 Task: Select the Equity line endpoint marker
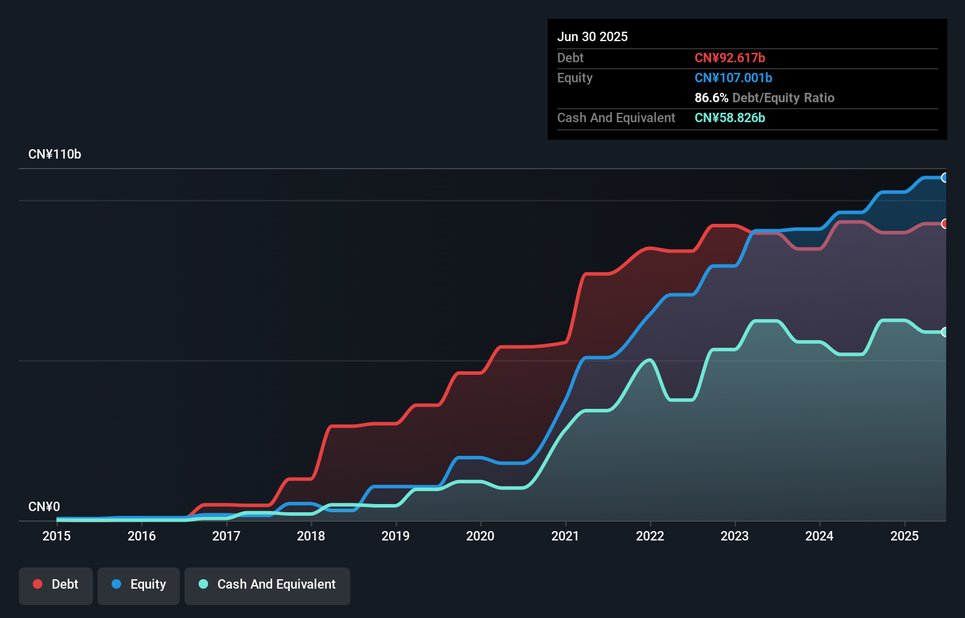point(944,177)
